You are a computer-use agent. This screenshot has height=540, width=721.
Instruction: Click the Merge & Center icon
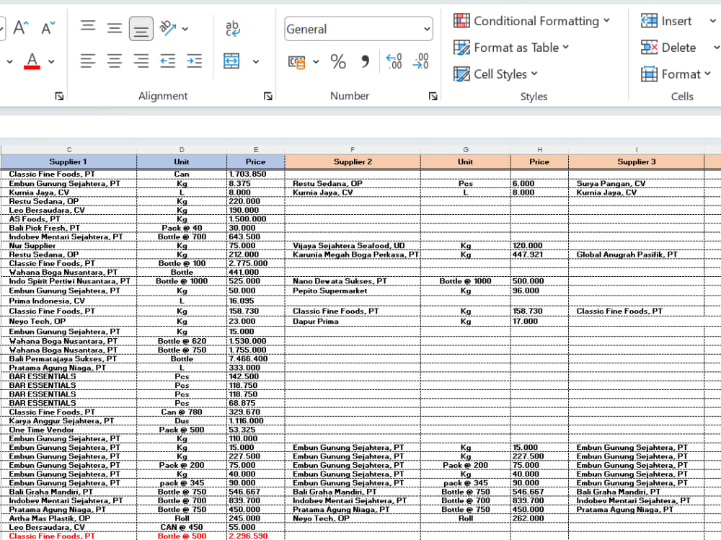pos(231,61)
